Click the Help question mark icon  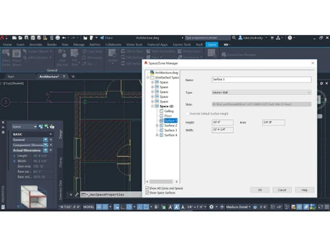(x=290, y=38)
